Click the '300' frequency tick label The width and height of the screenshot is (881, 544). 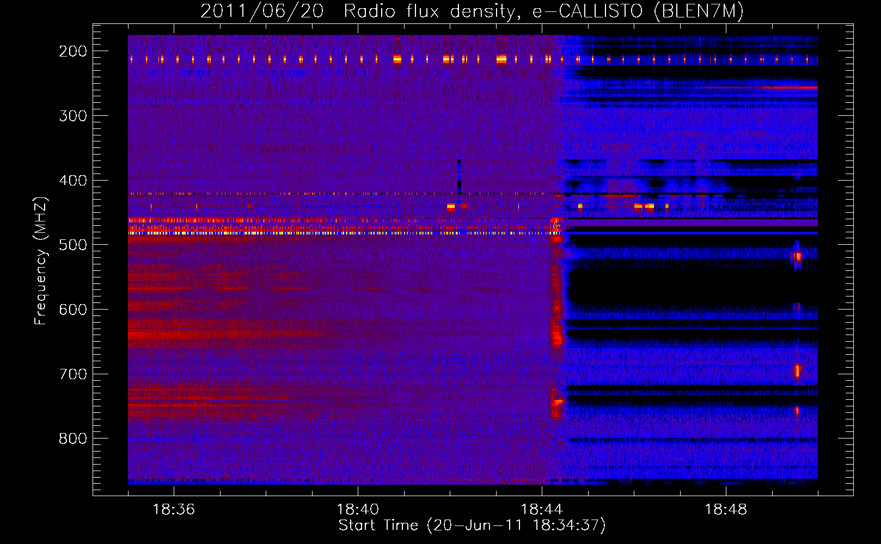73,116
